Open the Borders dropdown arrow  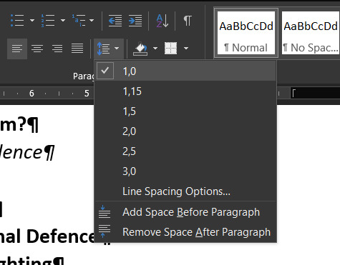(186, 49)
